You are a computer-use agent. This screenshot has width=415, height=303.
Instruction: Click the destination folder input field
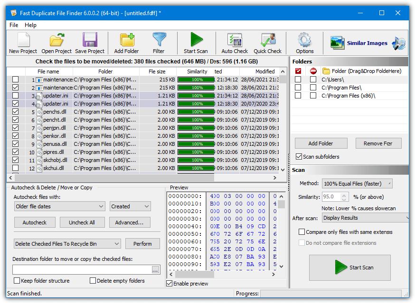click(82, 270)
